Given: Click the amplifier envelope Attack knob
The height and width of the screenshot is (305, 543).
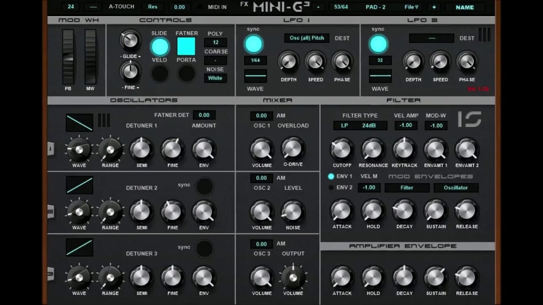Looking at the screenshot, I should (x=342, y=277).
